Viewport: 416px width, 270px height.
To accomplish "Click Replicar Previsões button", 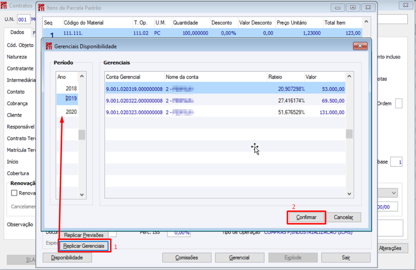I will tap(84, 235).
